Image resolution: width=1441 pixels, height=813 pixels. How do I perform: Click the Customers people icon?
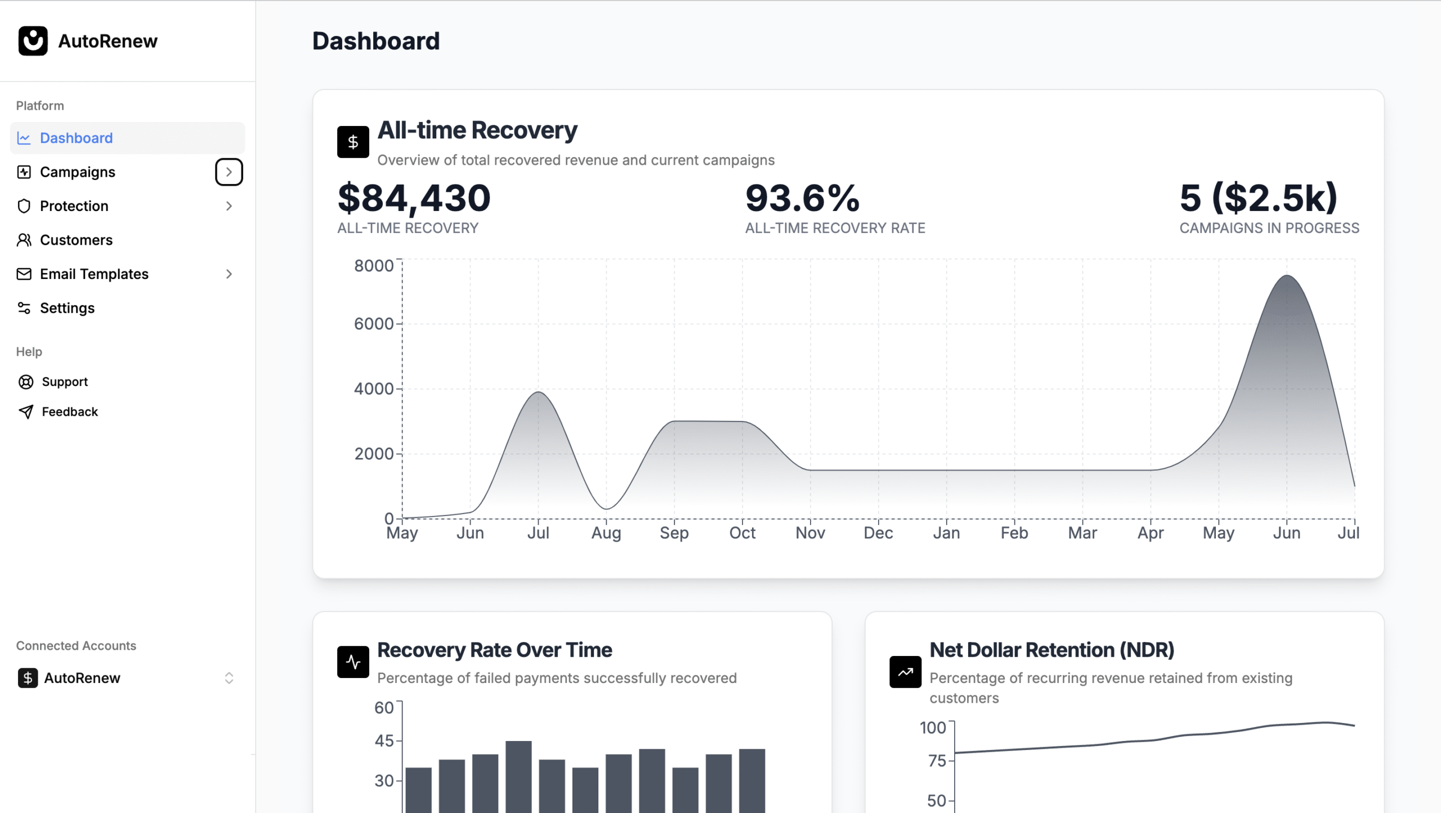click(24, 240)
